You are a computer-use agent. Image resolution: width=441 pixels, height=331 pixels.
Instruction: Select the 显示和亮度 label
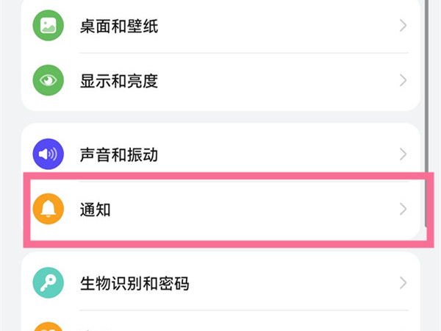click(118, 80)
